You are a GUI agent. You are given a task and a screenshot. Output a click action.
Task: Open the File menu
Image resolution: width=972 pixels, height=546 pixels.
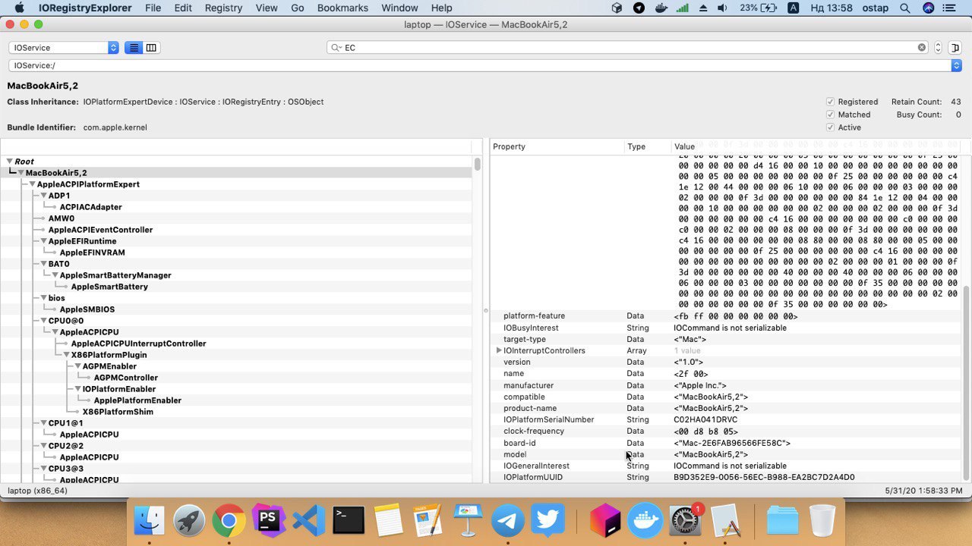[153, 8]
